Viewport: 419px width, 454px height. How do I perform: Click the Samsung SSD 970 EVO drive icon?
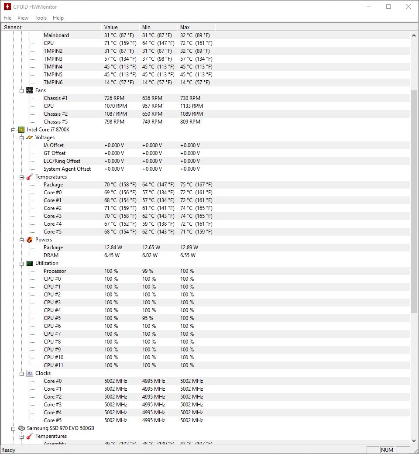coord(21,428)
